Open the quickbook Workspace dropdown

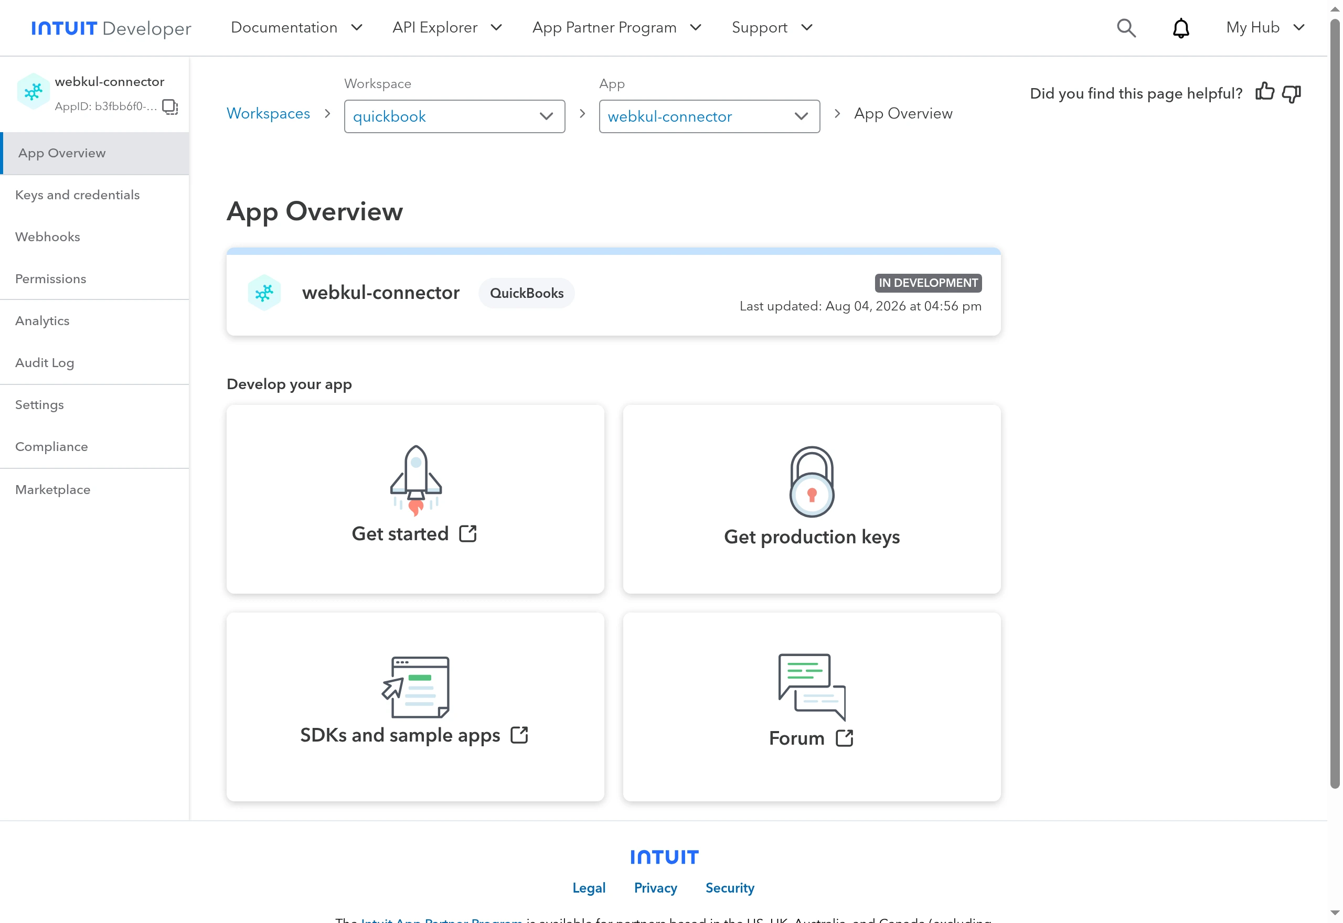pyautogui.click(x=455, y=116)
